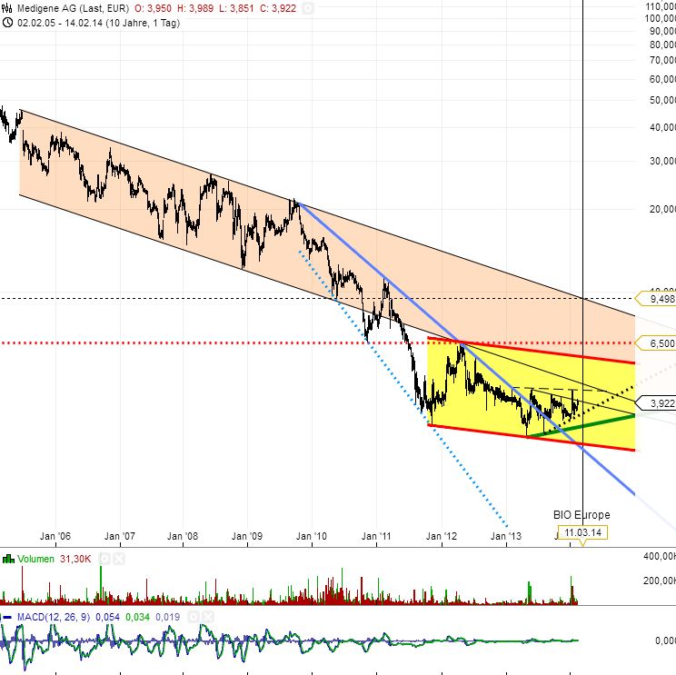Click the blue MACD line icon

tap(7, 617)
